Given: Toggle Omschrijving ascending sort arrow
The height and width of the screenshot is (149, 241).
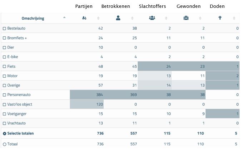Looking at the screenshot, I should 64,17.
